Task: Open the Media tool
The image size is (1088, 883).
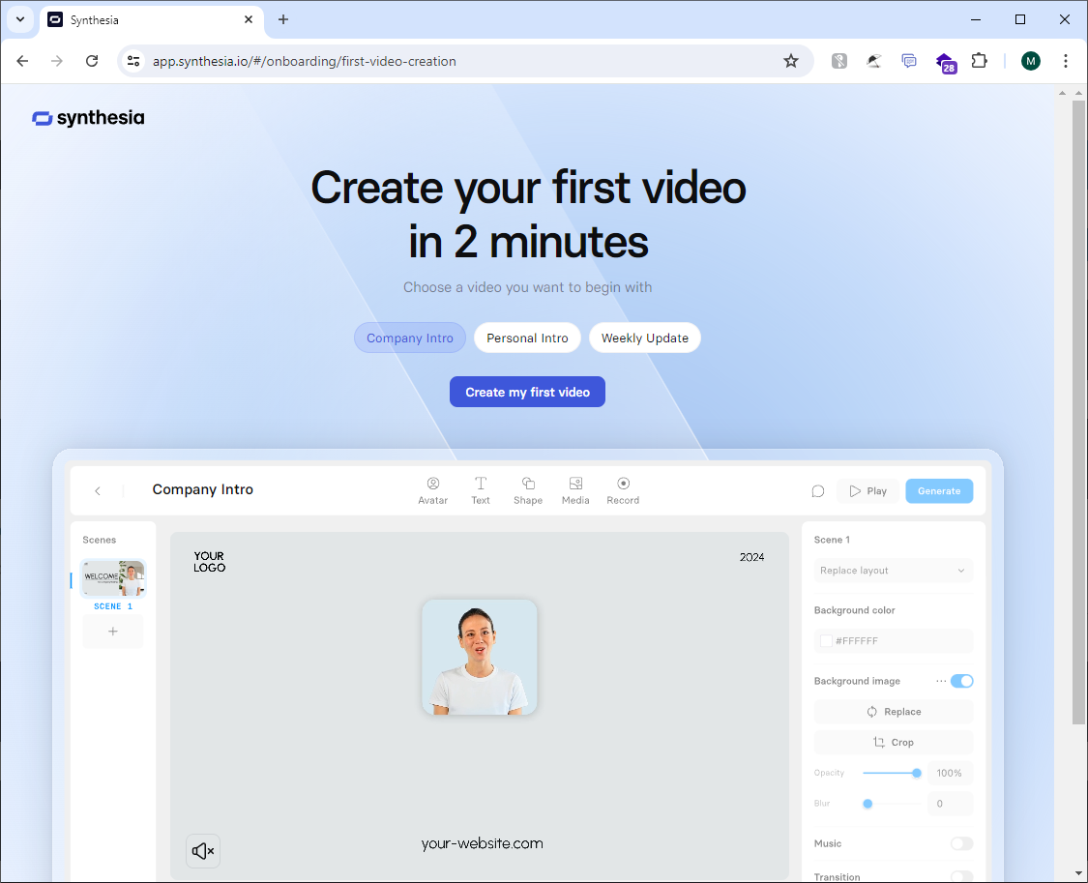Action: (575, 490)
